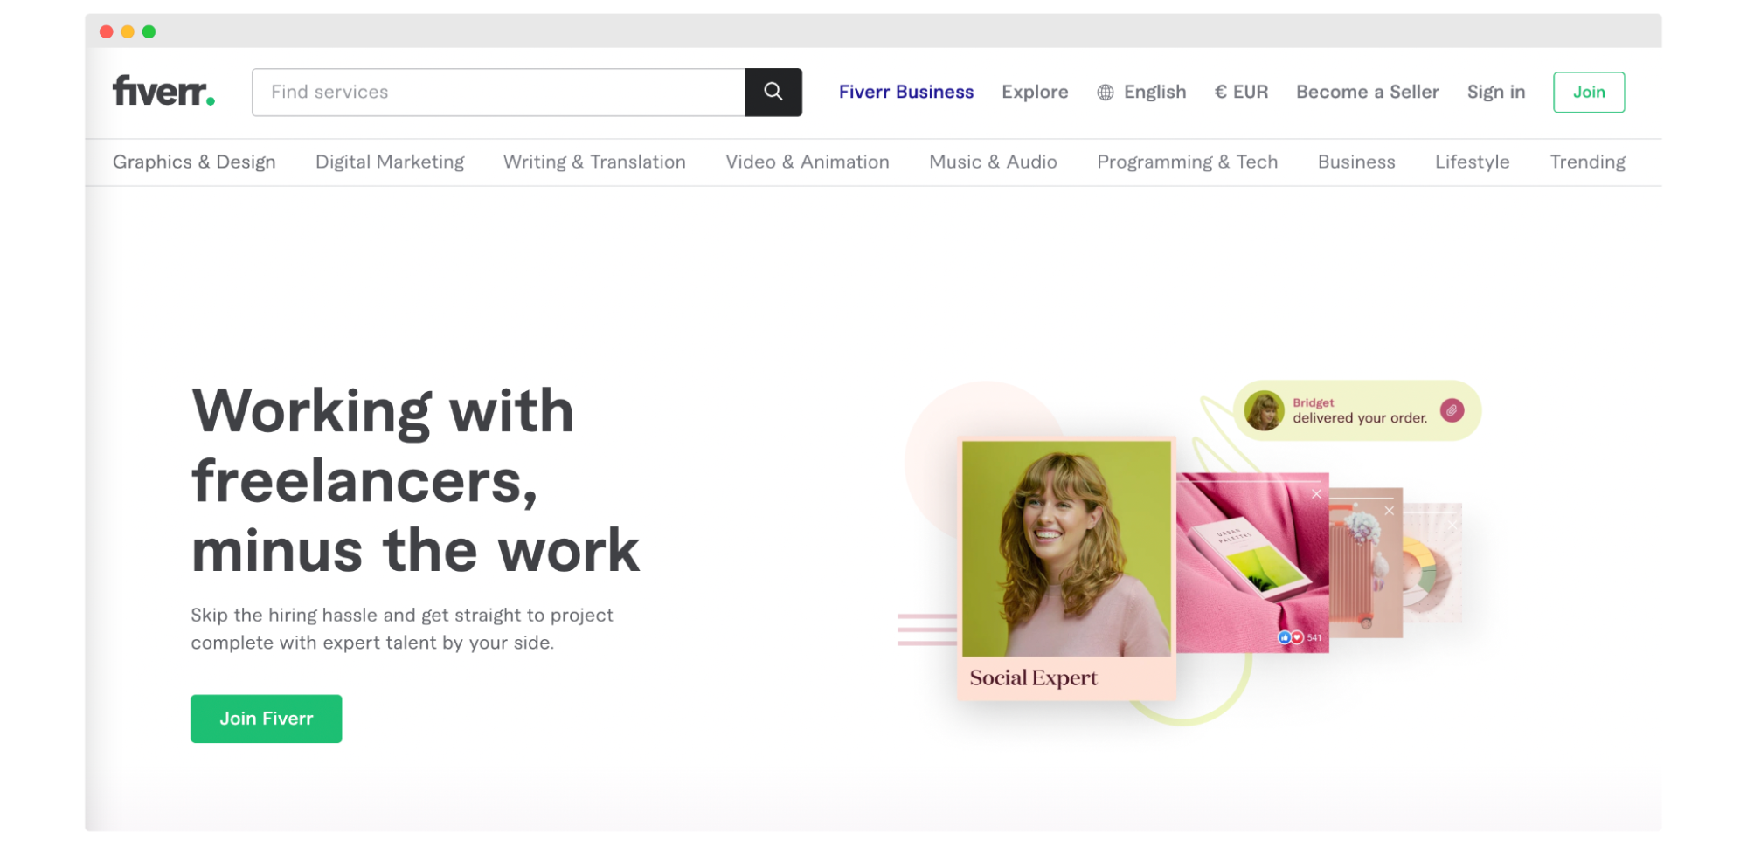The width and height of the screenshot is (1747, 846).
Task: Open Video & Animation category
Action: 807,162
